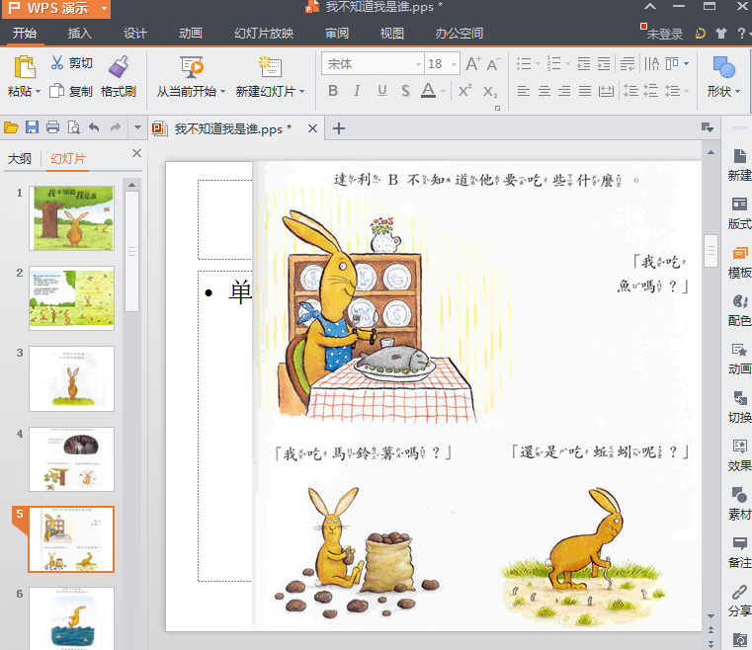Click the Format Painter (格式刷) icon
This screenshot has height=650, width=752.
[x=119, y=66]
